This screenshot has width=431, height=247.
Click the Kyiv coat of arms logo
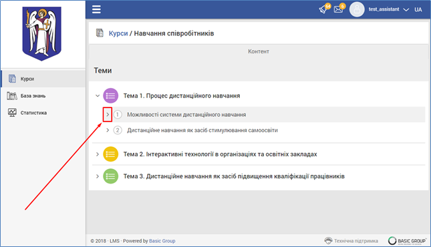42,33
